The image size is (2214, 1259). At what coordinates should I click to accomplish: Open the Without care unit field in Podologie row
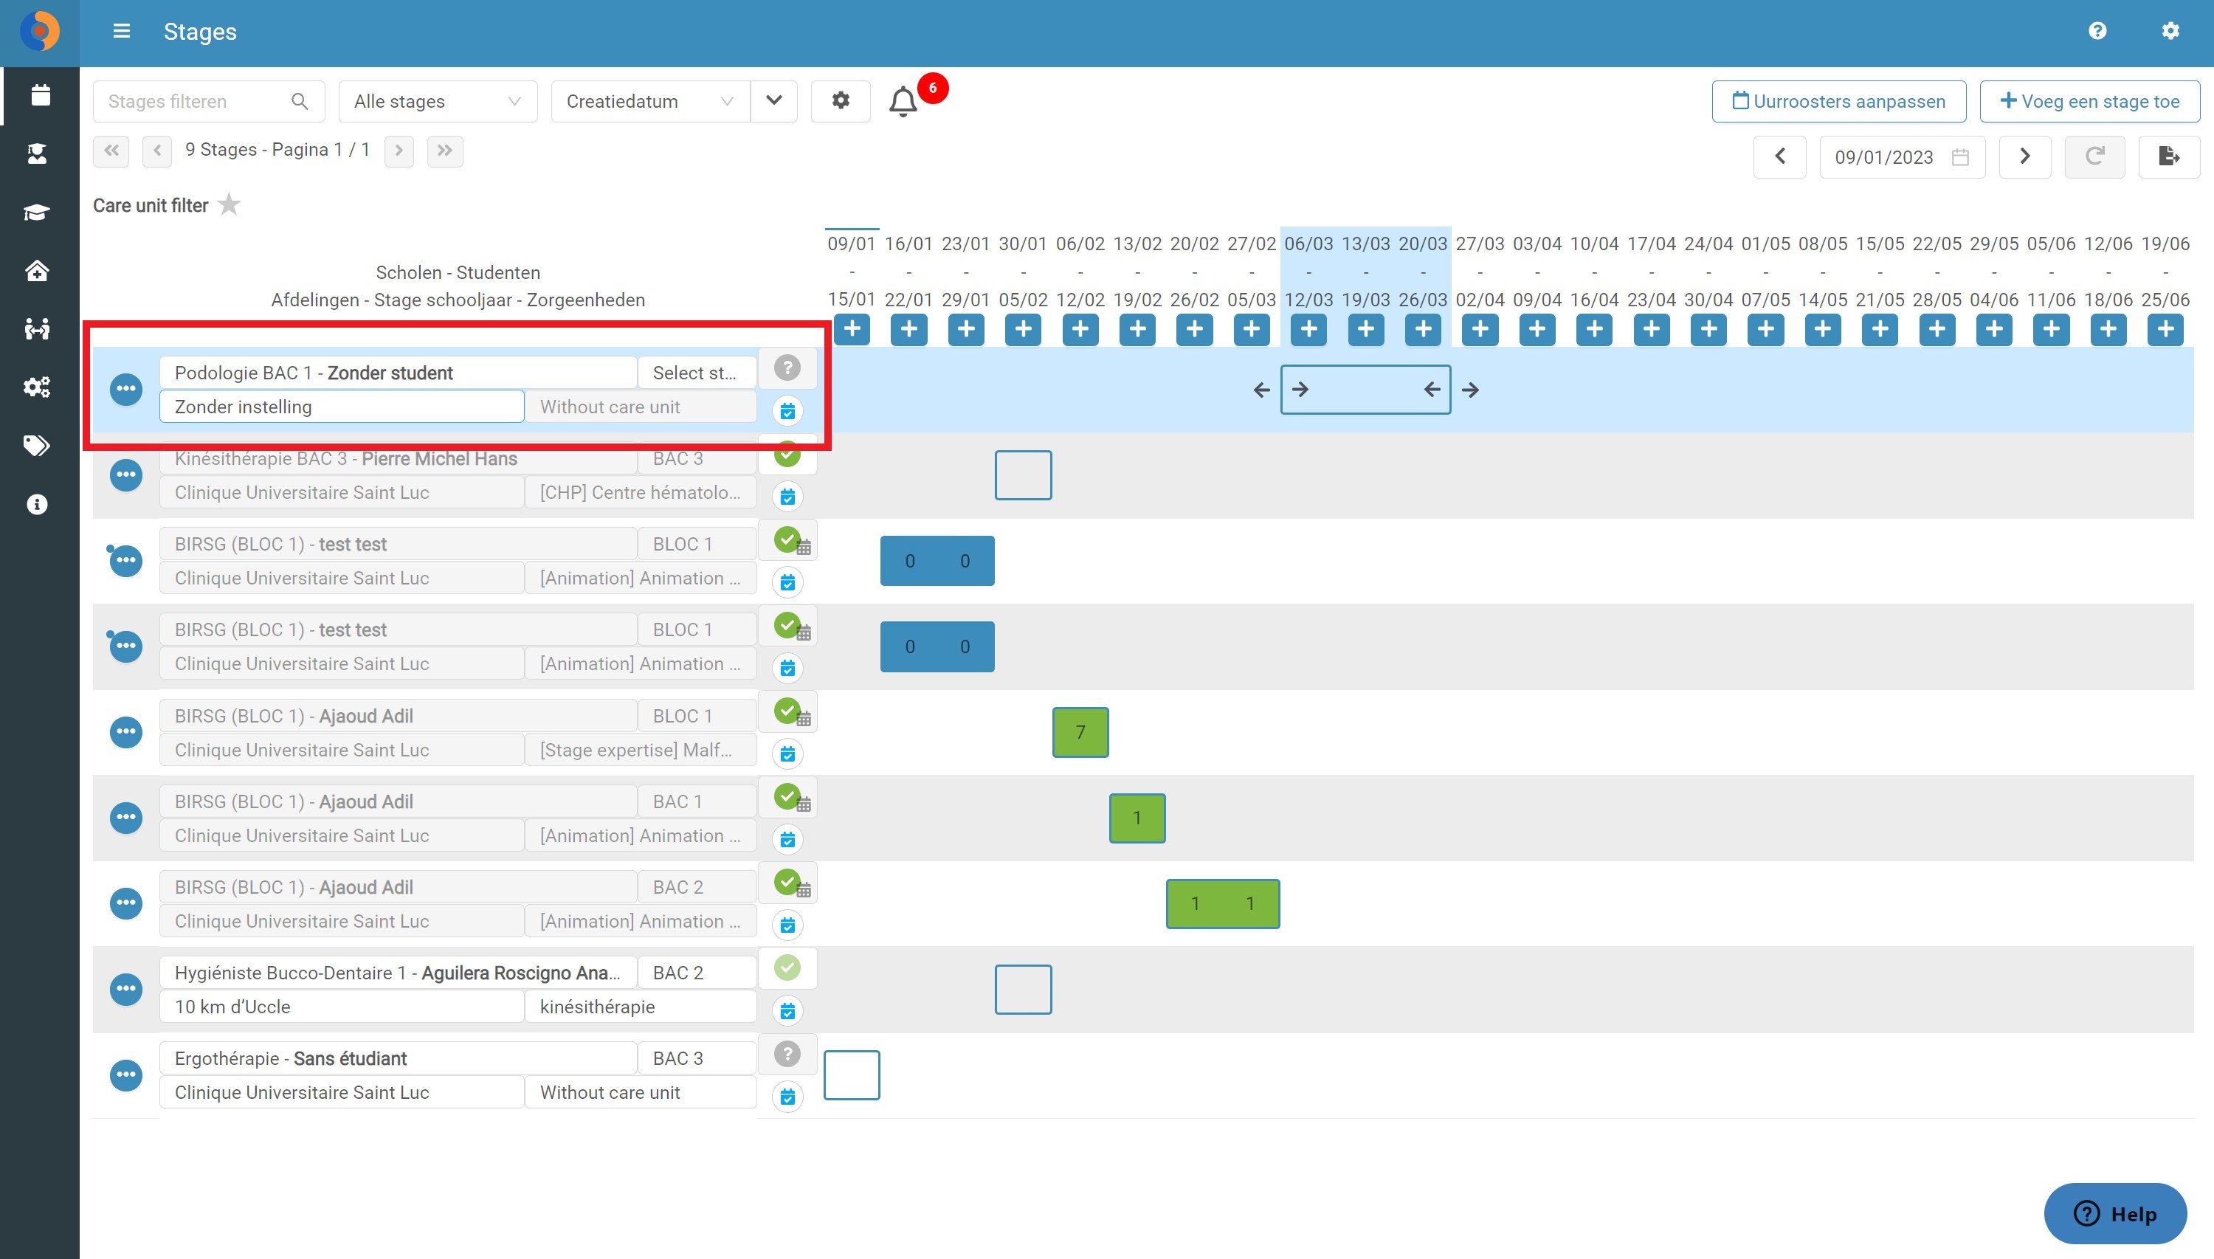[x=640, y=407]
